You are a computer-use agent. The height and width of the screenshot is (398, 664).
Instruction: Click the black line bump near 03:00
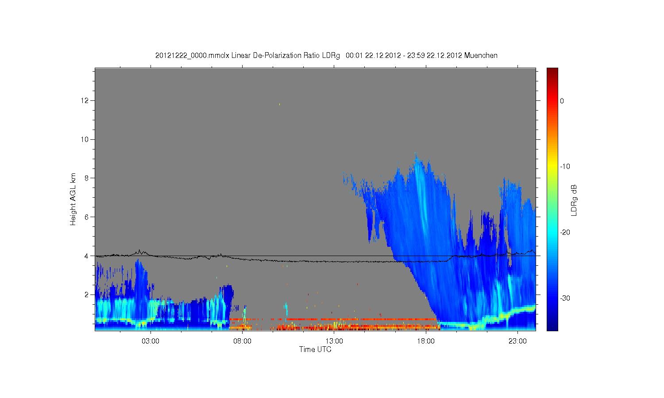139,252
